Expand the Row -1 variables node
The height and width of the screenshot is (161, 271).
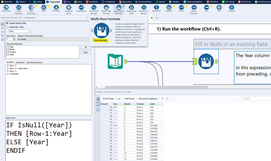(8, 66)
